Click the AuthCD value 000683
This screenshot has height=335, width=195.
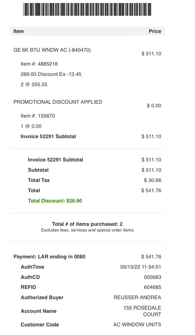pyautogui.click(x=152, y=277)
